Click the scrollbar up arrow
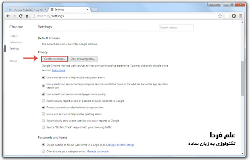The height and width of the screenshot is (160, 250). pyautogui.click(x=242, y=22)
